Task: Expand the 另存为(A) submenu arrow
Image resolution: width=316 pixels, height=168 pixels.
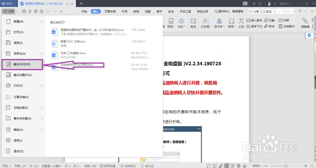Action: tap(42, 53)
